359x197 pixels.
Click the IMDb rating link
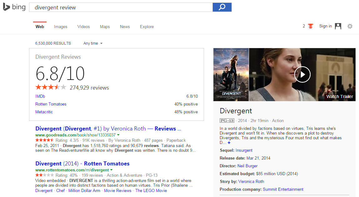[40, 96]
